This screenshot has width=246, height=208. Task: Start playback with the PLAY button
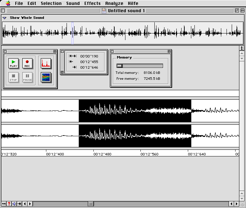pos(14,63)
